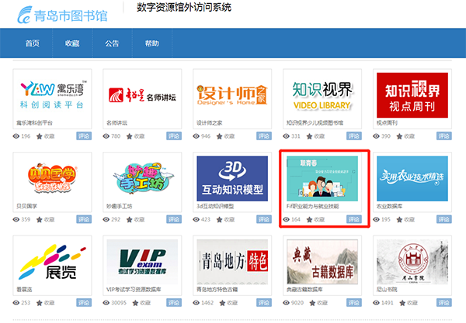Open the 视点周刊 red thumbnail
466x323 pixels.
coord(412,94)
